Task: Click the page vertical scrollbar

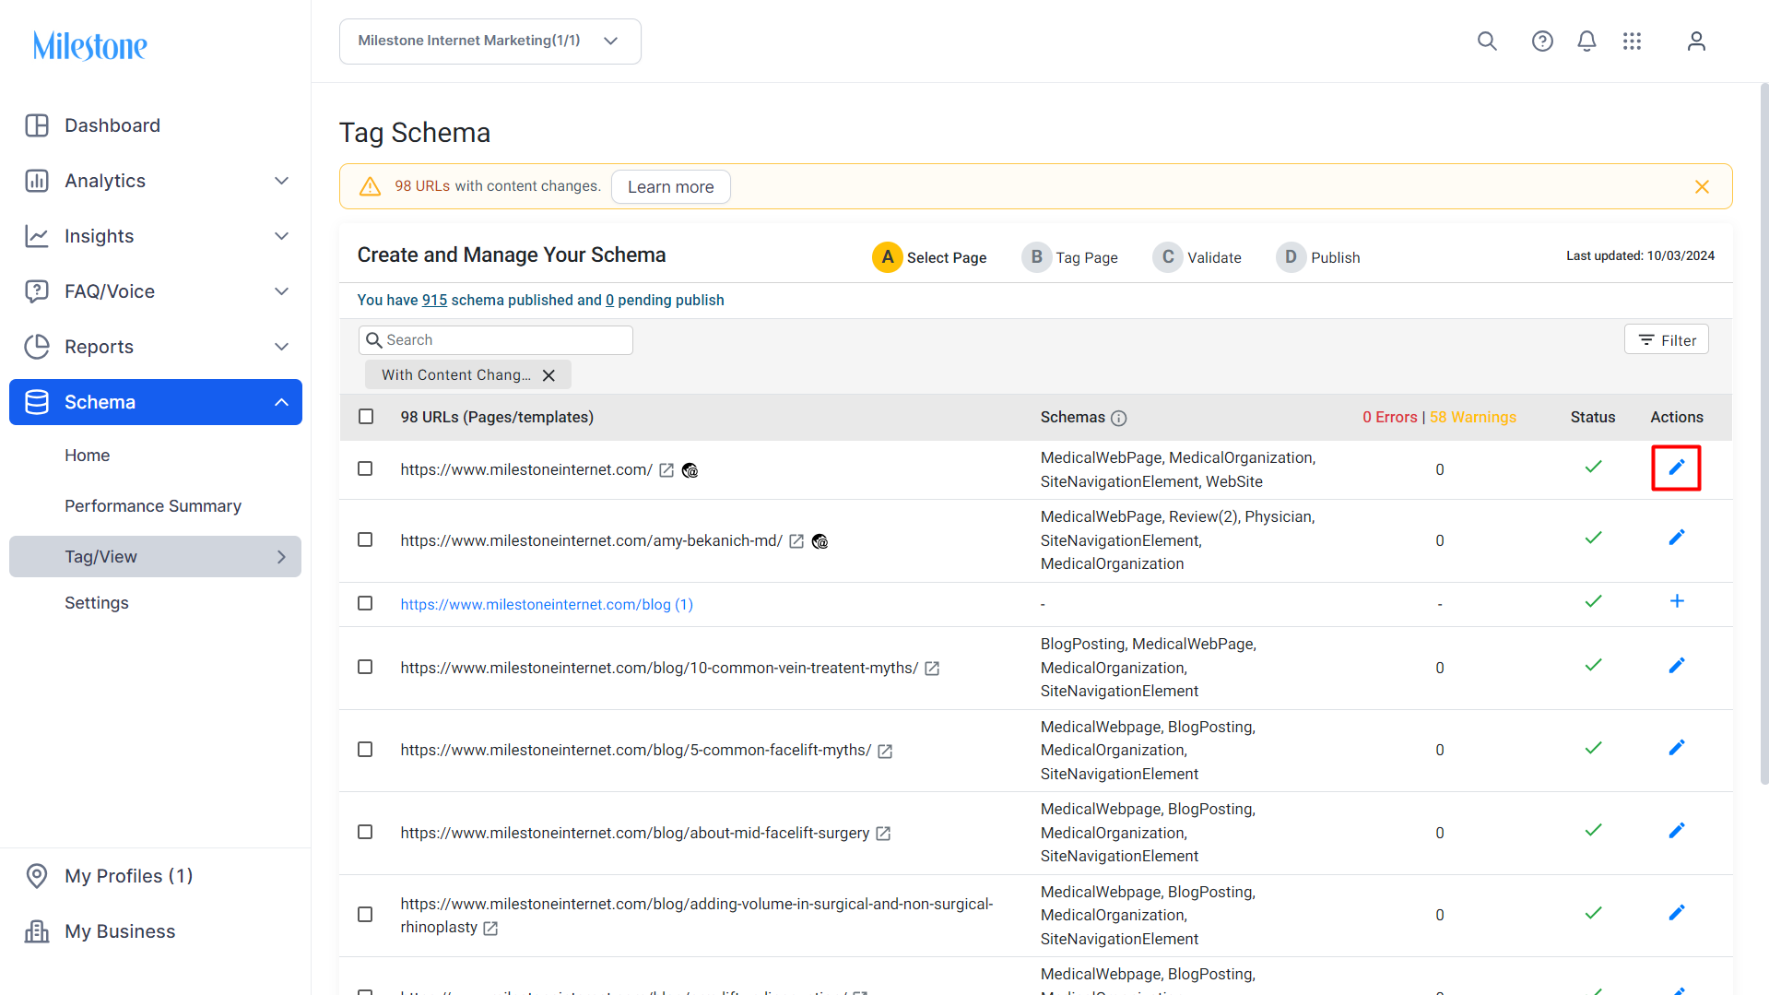Action: (1764, 433)
